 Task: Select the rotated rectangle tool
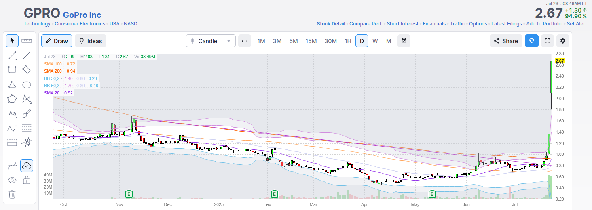(27, 70)
